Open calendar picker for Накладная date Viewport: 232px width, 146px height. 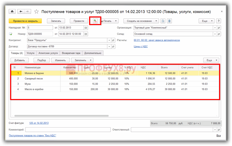tap(86, 28)
